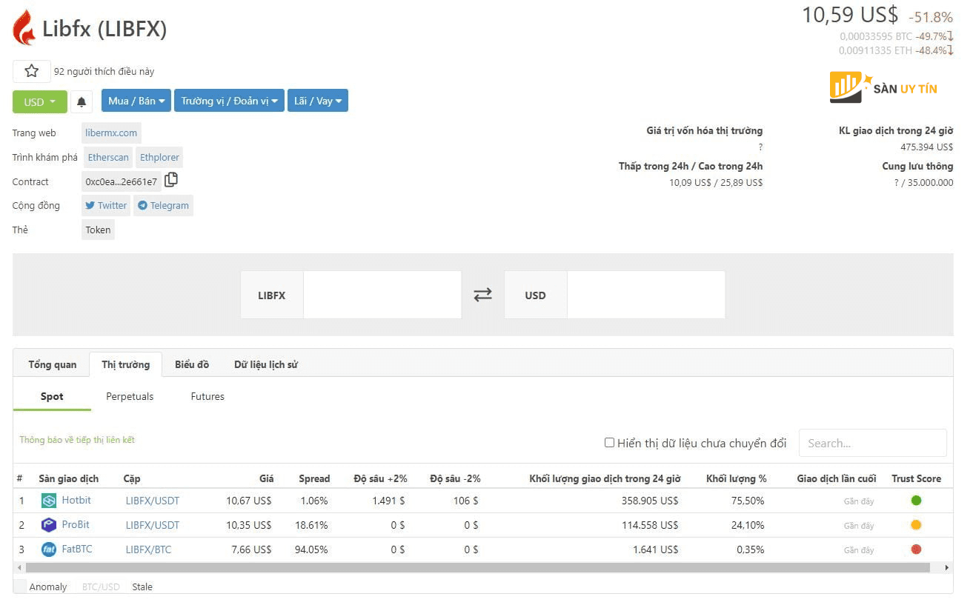This screenshot has height=605, width=973.
Task: Sort by the Trust Score column header
Action: click(x=916, y=478)
